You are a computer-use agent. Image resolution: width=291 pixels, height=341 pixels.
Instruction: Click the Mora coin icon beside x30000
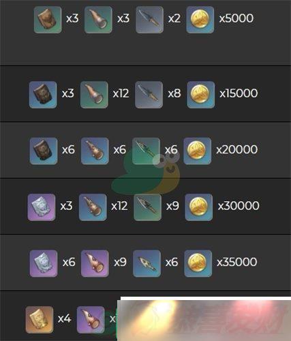coord(199,207)
